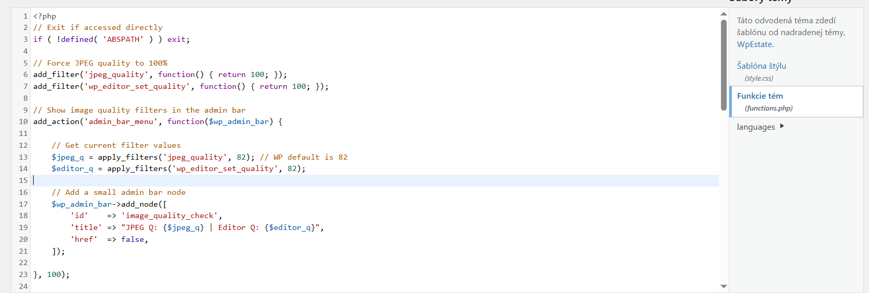Click the $editor_q variable on line 14
869x293 pixels.
coord(72,168)
